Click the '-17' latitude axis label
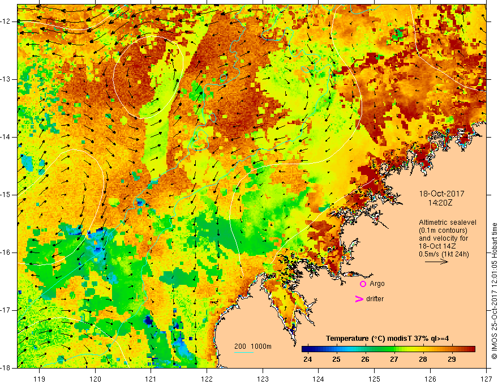Screen dimensions: 498x385 [6, 310]
